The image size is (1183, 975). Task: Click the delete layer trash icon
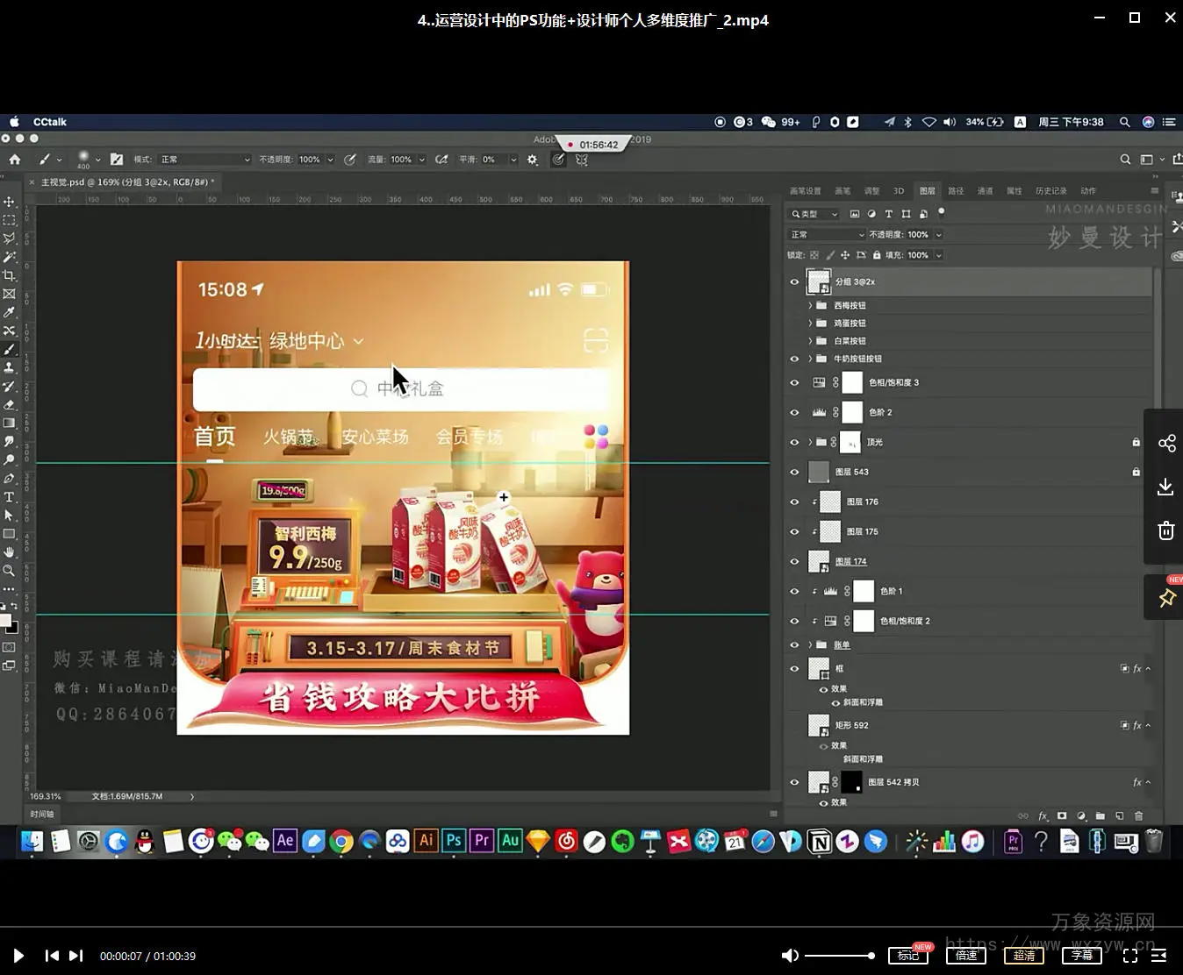pos(1139,815)
